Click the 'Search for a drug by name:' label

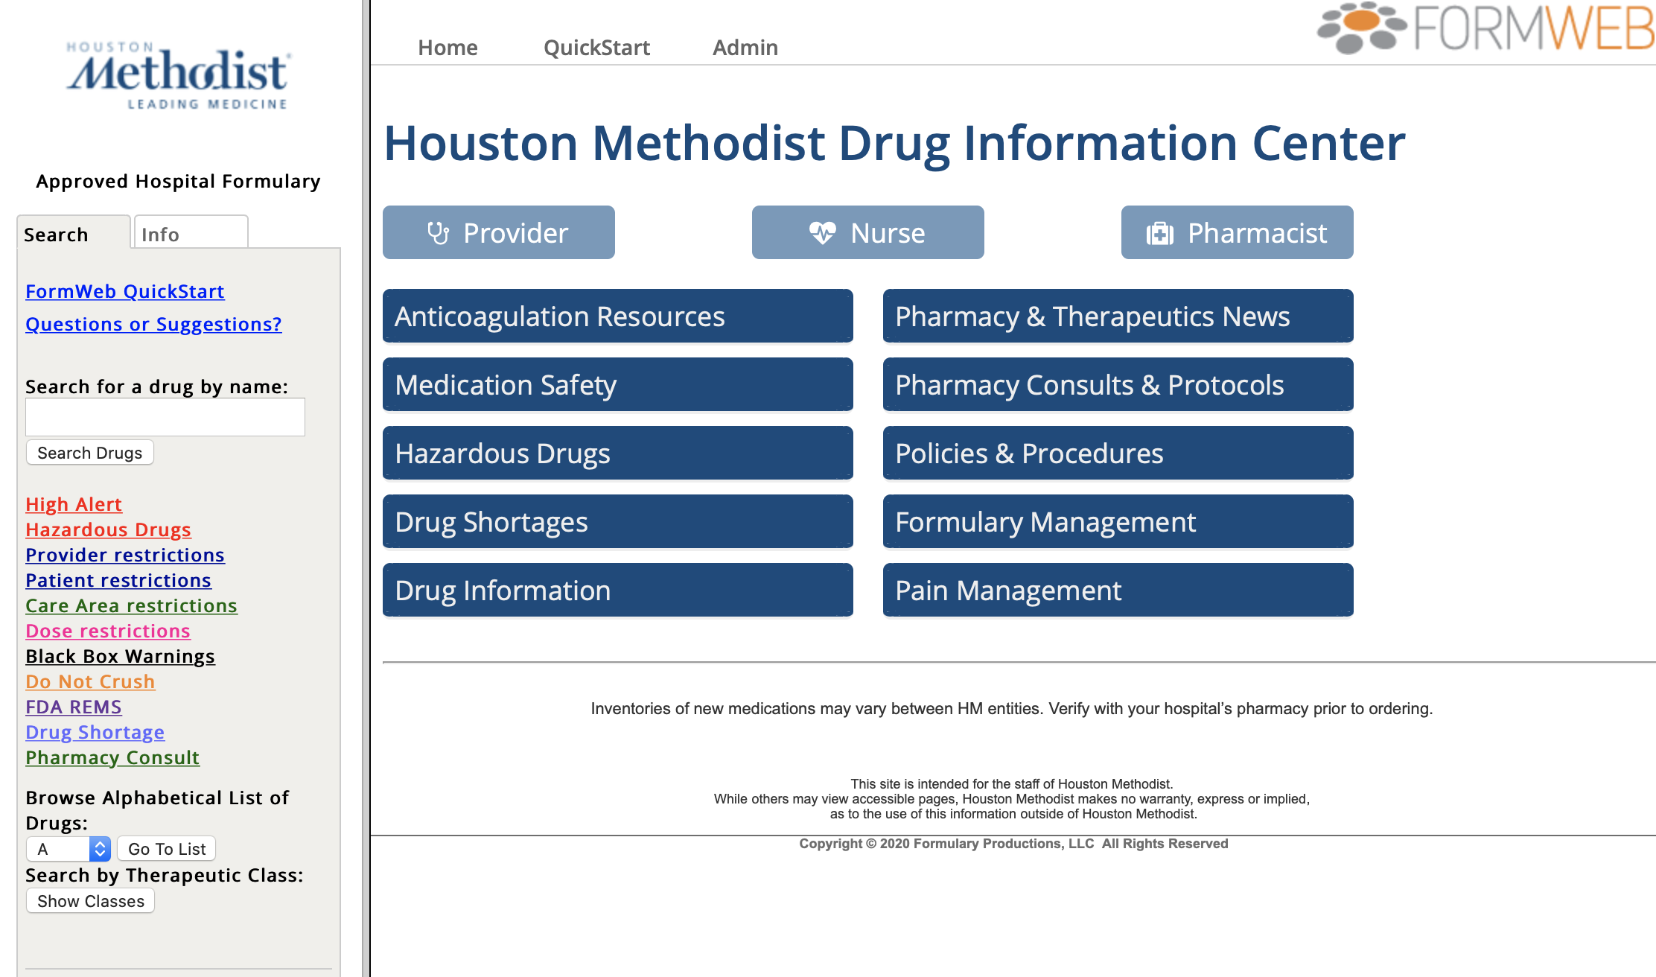click(x=156, y=386)
